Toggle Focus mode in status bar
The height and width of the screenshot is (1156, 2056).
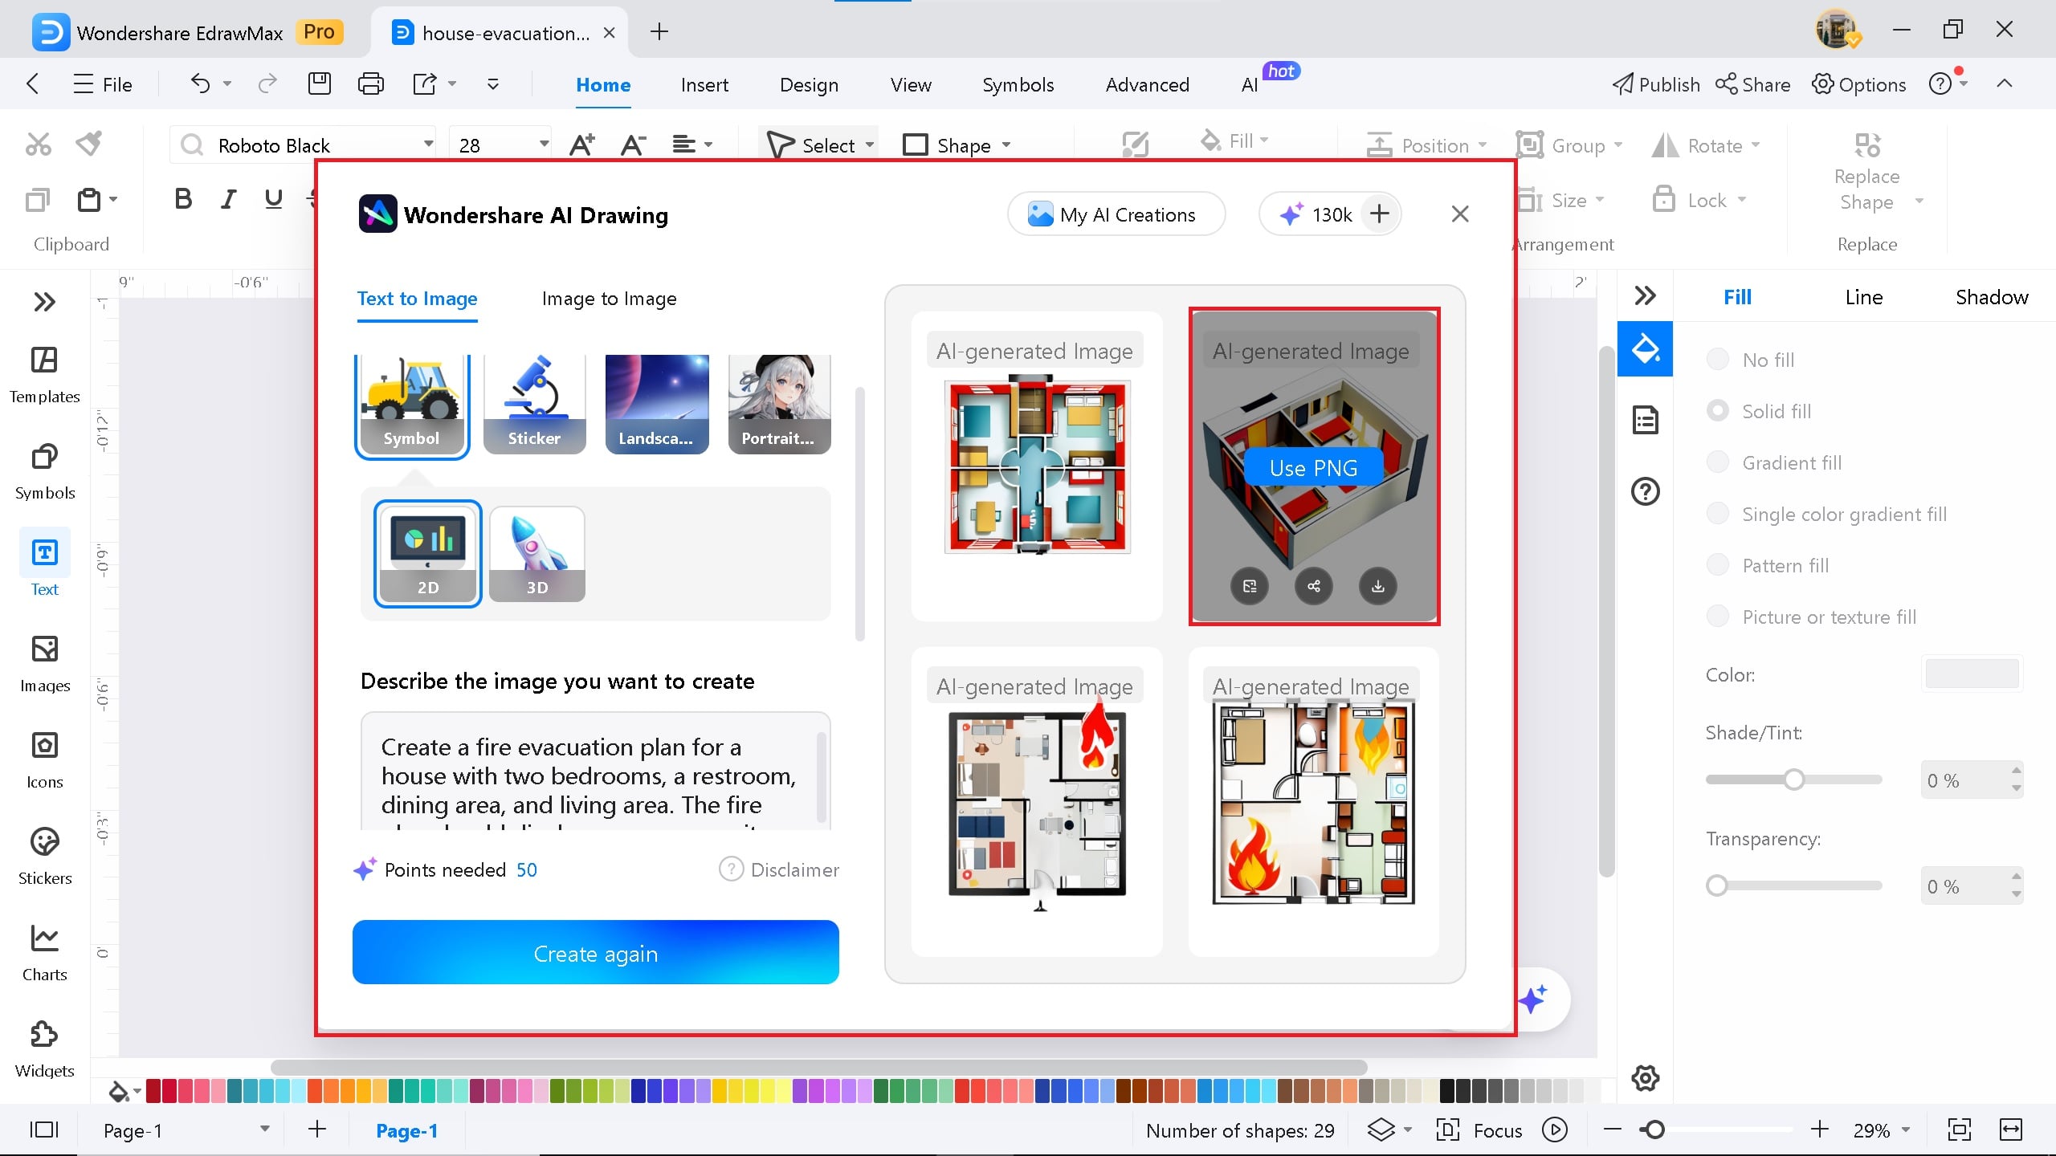(1480, 1130)
